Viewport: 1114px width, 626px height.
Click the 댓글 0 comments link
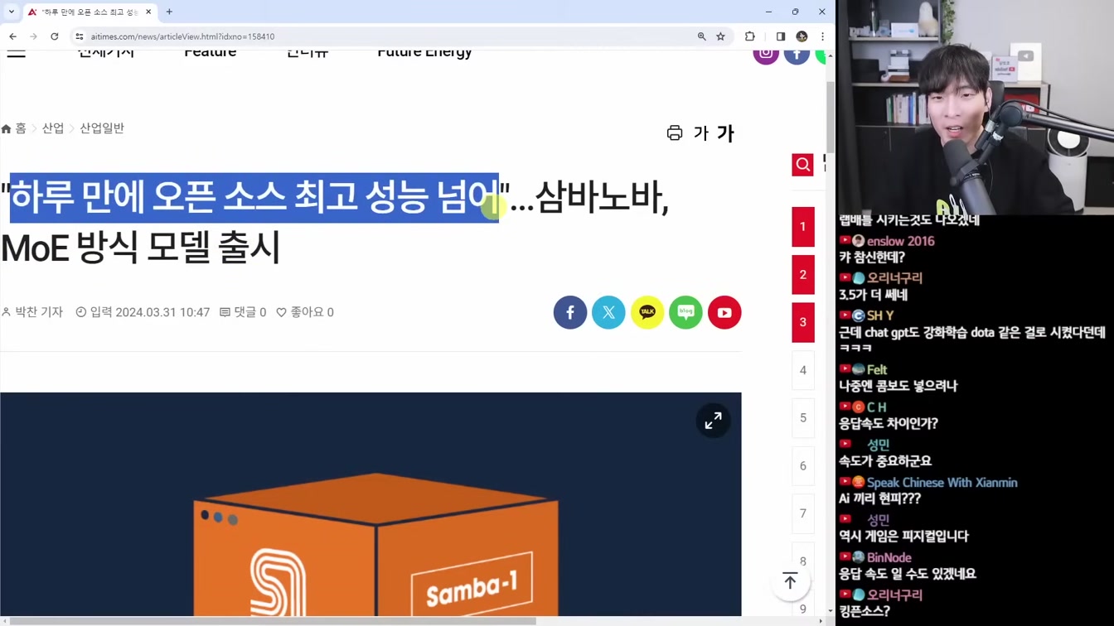coord(243,312)
